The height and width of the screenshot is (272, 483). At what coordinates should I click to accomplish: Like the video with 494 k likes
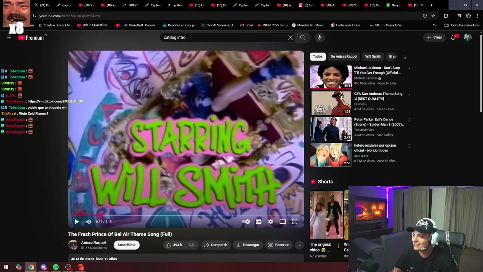[x=174, y=245]
